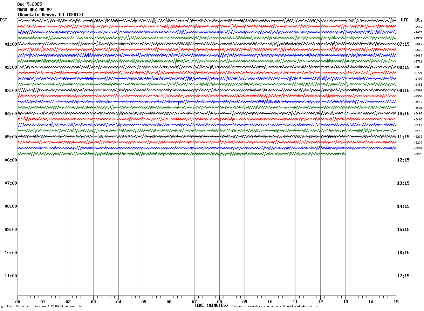Click the '16:15' UTC time label
Screen dimensions: 424x311
(x=403, y=253)
